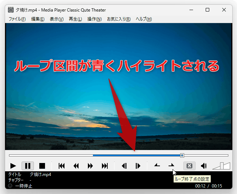Clear the loop with the X button
This screenshot has height=194, width=237.
tap(189, 166)
